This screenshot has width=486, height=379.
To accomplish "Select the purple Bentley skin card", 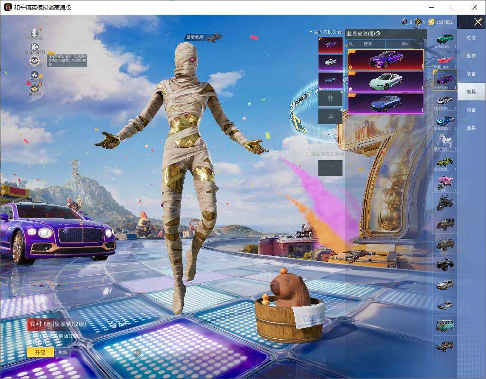I will (386, 60).
